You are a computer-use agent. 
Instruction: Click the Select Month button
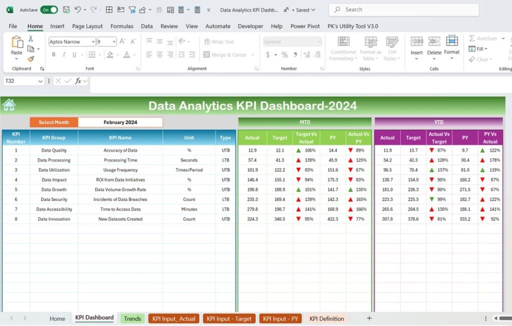(x=53, y=121)
